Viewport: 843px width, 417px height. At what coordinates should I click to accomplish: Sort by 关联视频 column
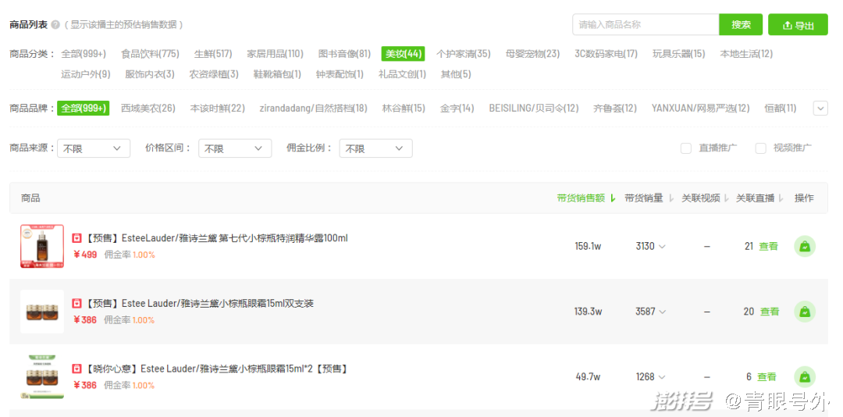pos(706,198)
